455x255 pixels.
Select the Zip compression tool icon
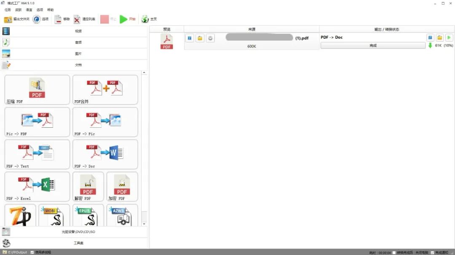point(20,215)
